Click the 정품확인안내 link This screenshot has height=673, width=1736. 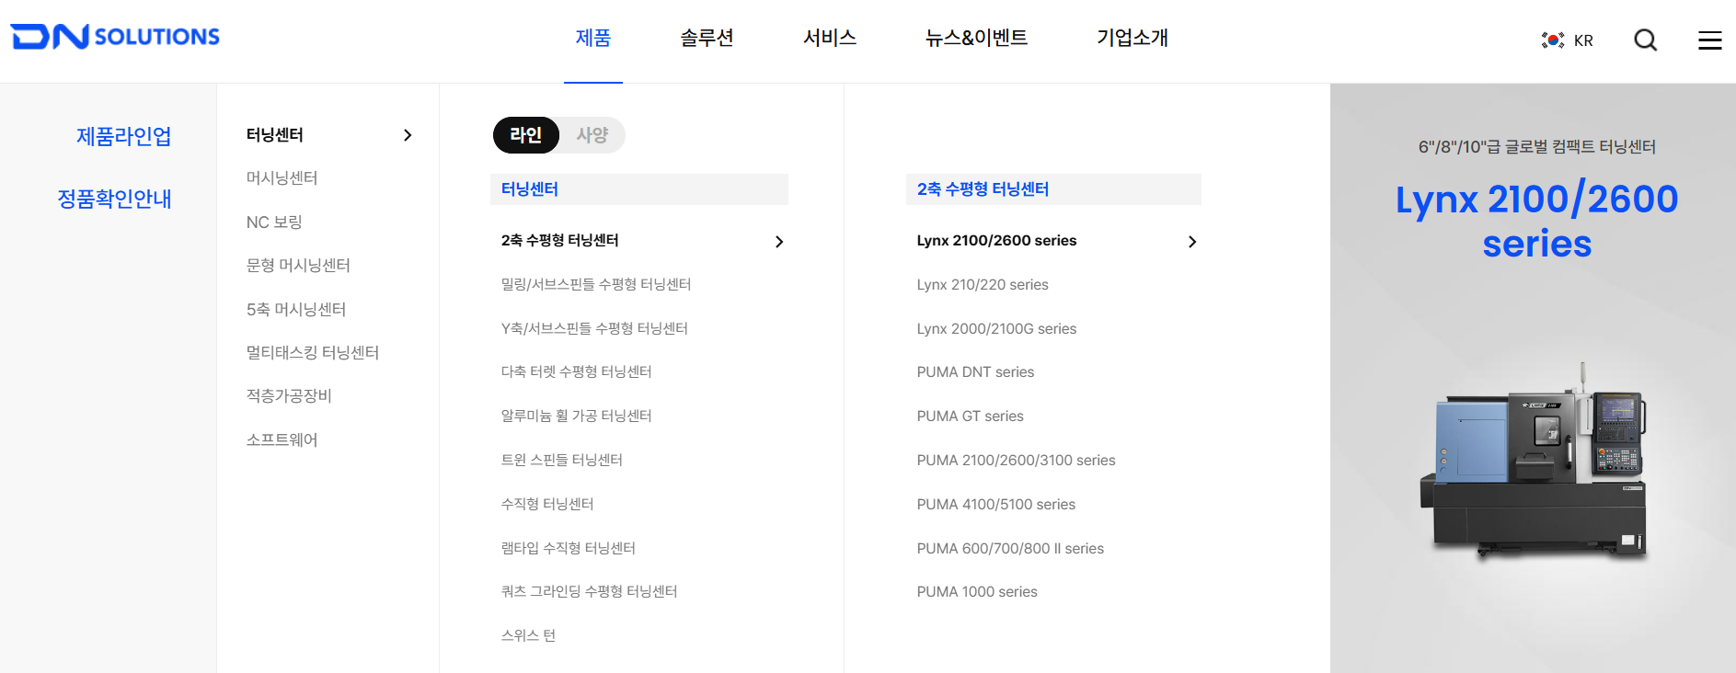point(114,199)
